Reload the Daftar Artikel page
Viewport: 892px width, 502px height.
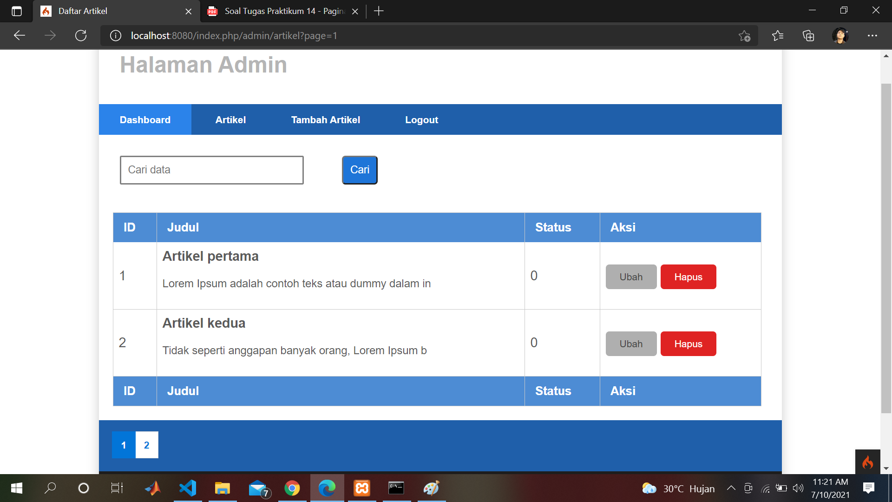point(81,35)
